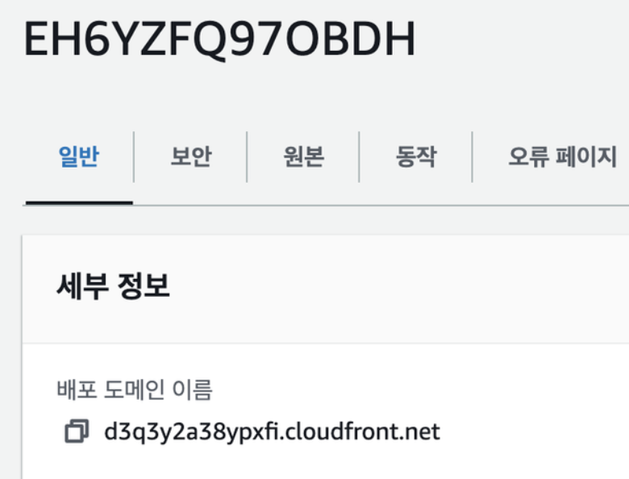Copy the distribution domain name via copy icon
This screenshot has width=629, height=479.
point(77,431)
